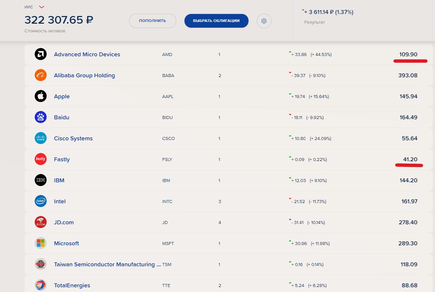The height and width of the screenshot is (292, 435).
Task: Click the MSFT ticker text
Action: coord(168,243)
